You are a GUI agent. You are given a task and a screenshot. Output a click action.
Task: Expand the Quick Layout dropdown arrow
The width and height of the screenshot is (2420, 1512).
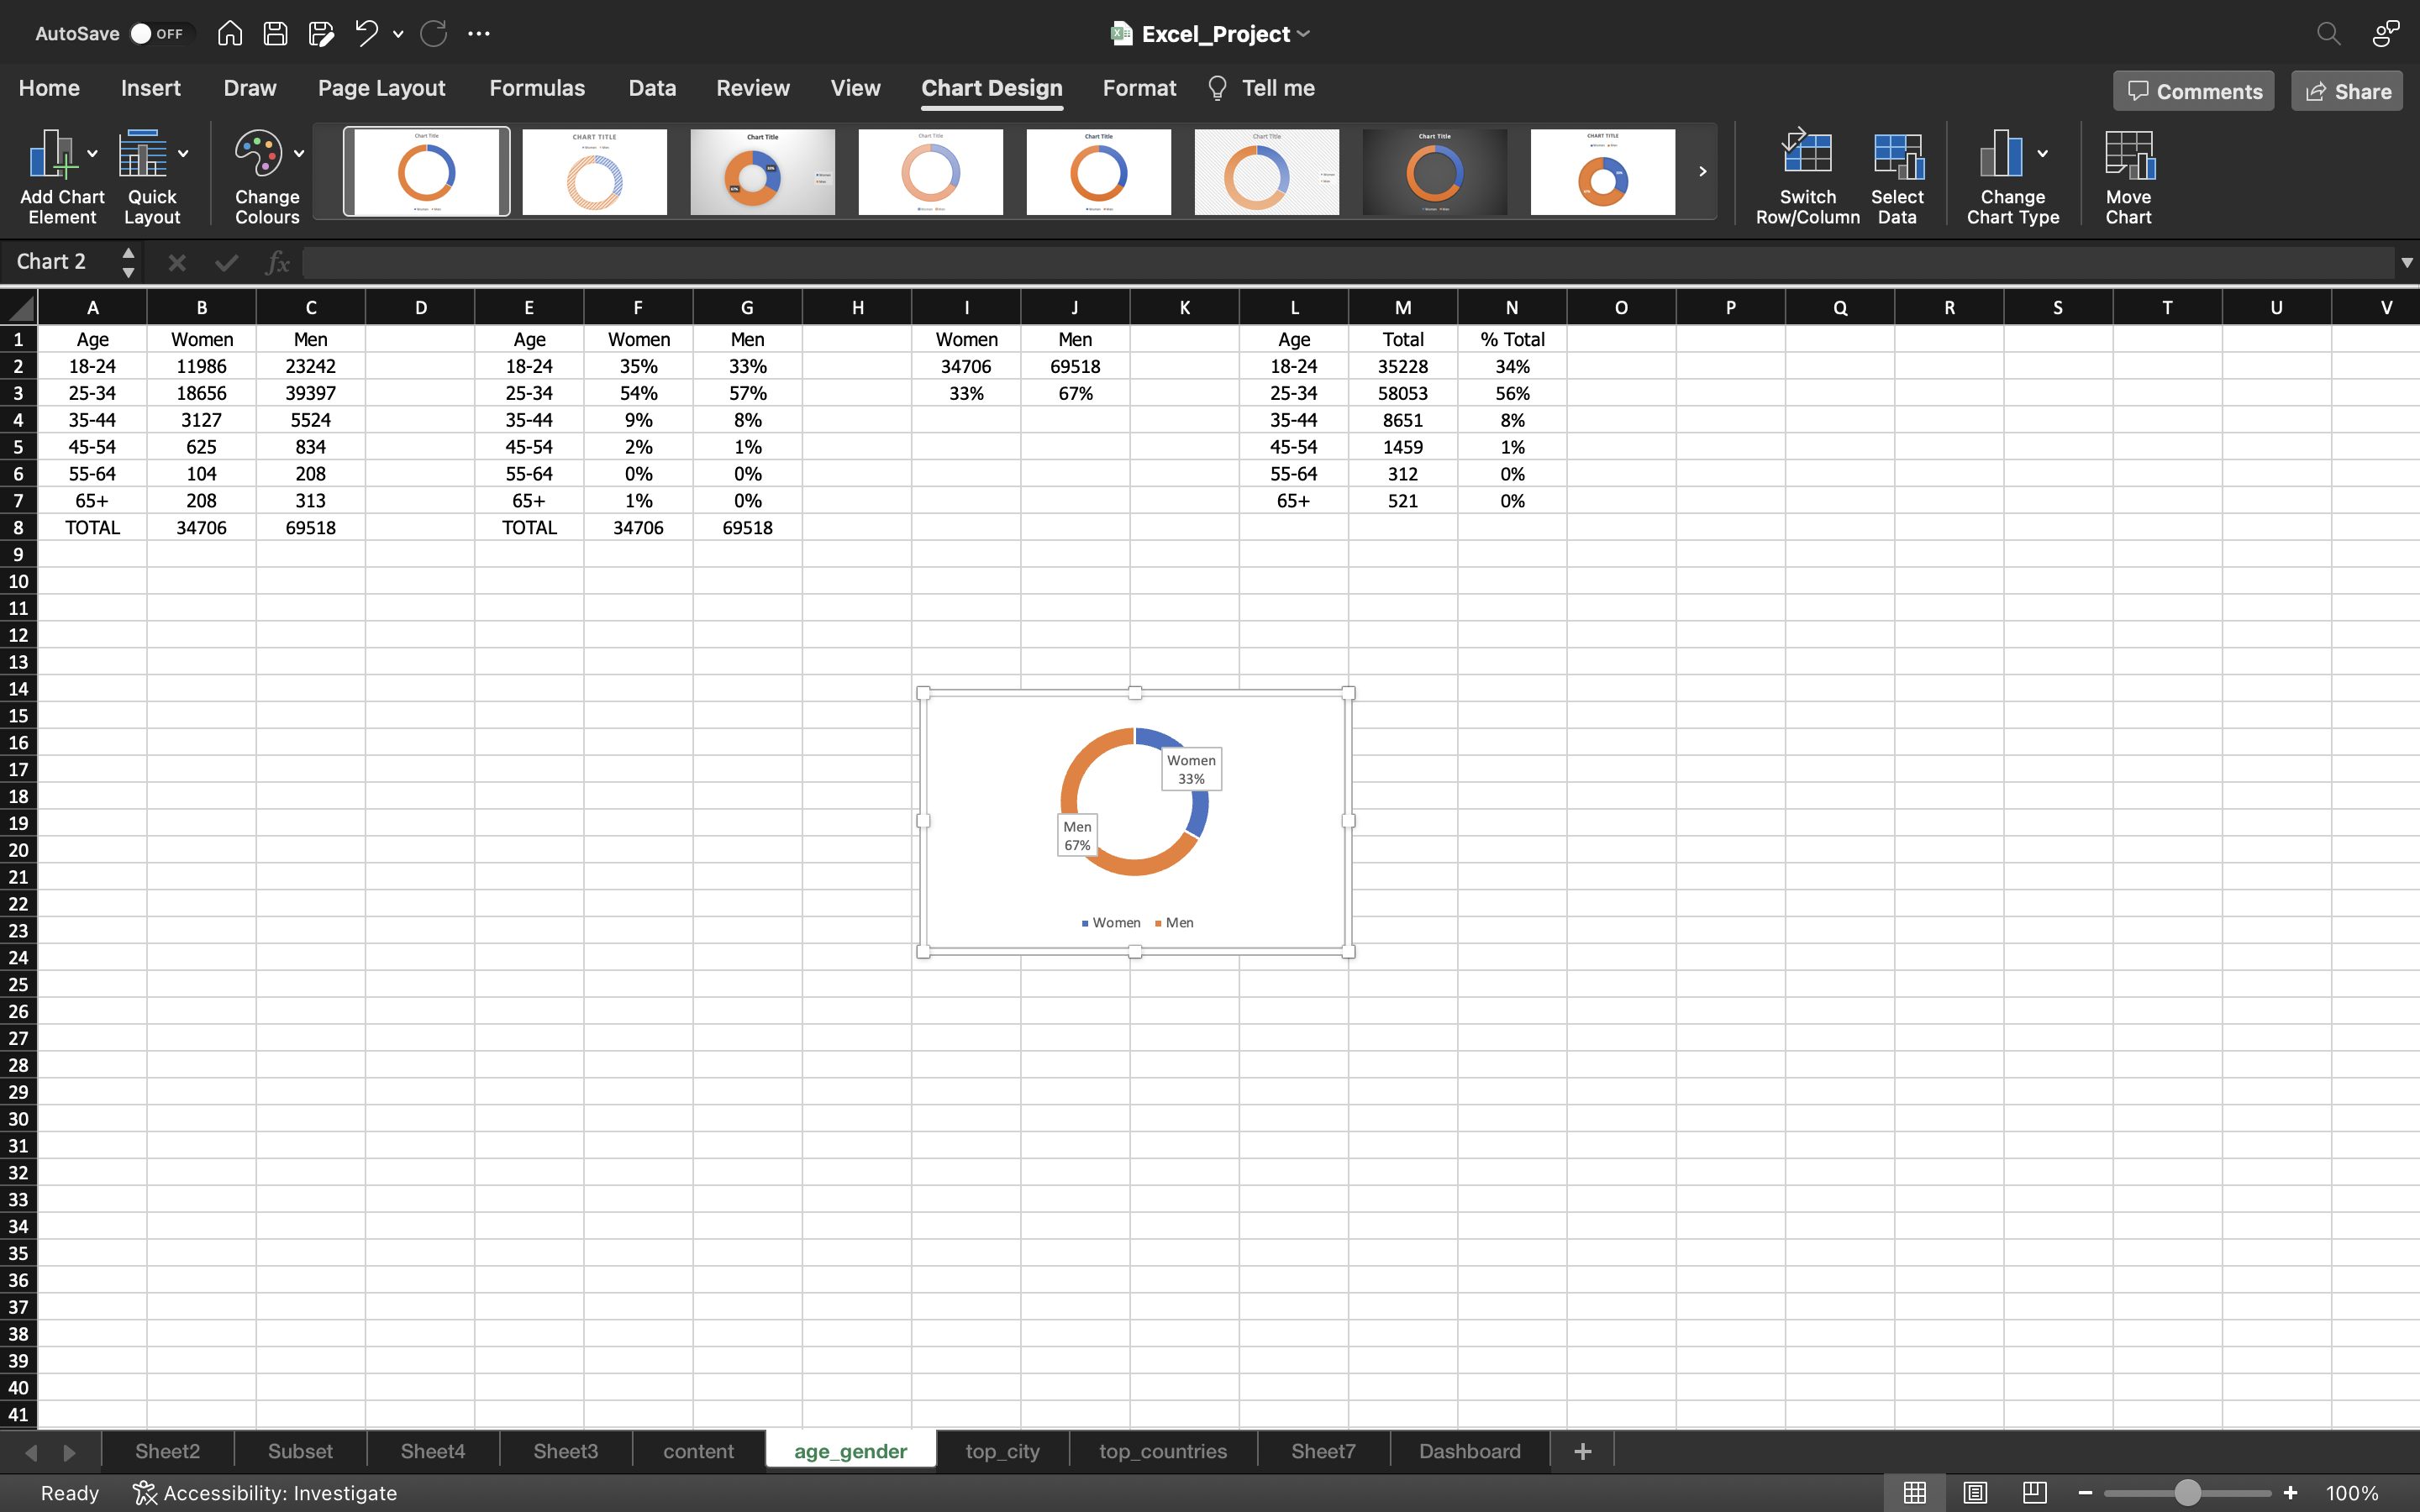coord(183,154)
